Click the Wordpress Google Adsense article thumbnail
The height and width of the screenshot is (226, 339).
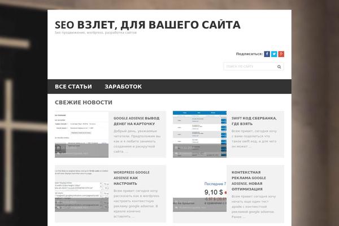click(x=82, y=189)
